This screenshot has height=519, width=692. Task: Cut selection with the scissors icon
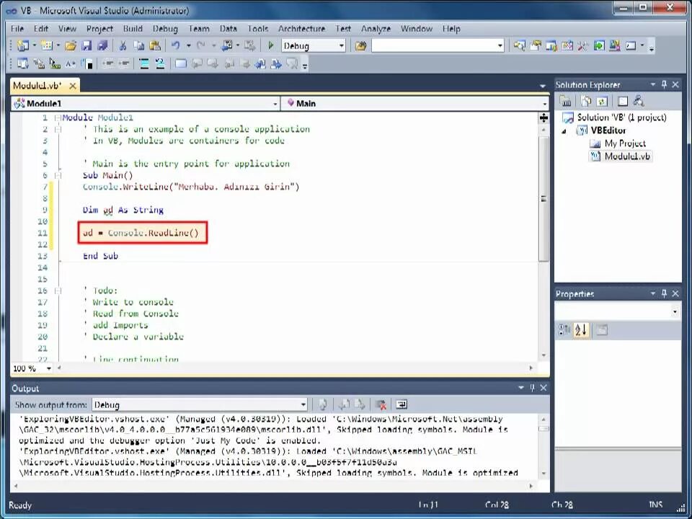(x=123, y=45)
